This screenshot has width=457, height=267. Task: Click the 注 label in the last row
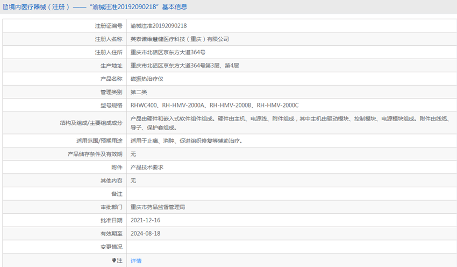click(x=120, y=261)
